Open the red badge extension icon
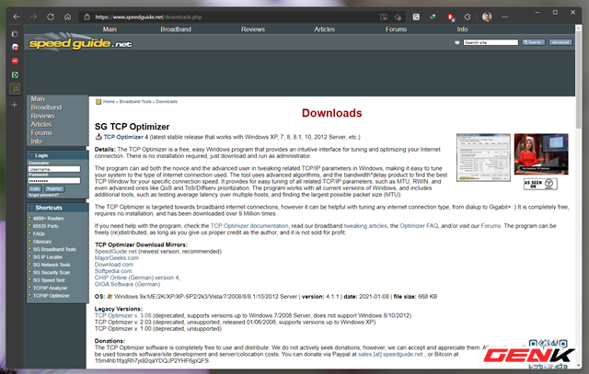Viewport: 589px width, 374px height. [450, 17]
